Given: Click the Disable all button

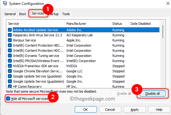Looking at the screenshot, I should [153, 94].
